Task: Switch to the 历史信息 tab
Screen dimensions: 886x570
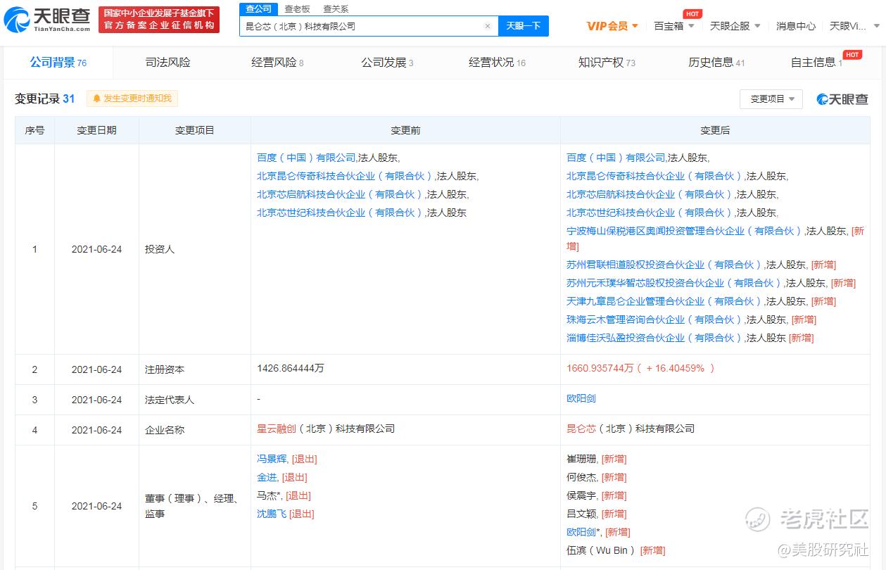Action: click(x=716, y=63)
